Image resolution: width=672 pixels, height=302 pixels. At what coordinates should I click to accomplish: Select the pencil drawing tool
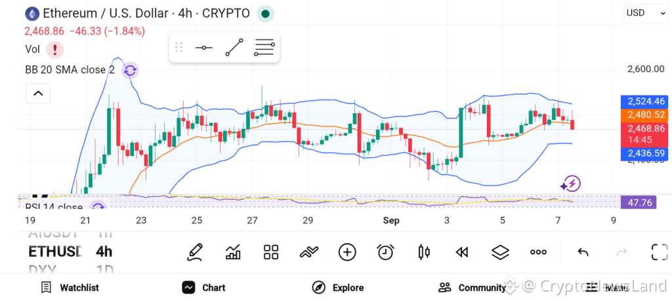tap(195, 252)
